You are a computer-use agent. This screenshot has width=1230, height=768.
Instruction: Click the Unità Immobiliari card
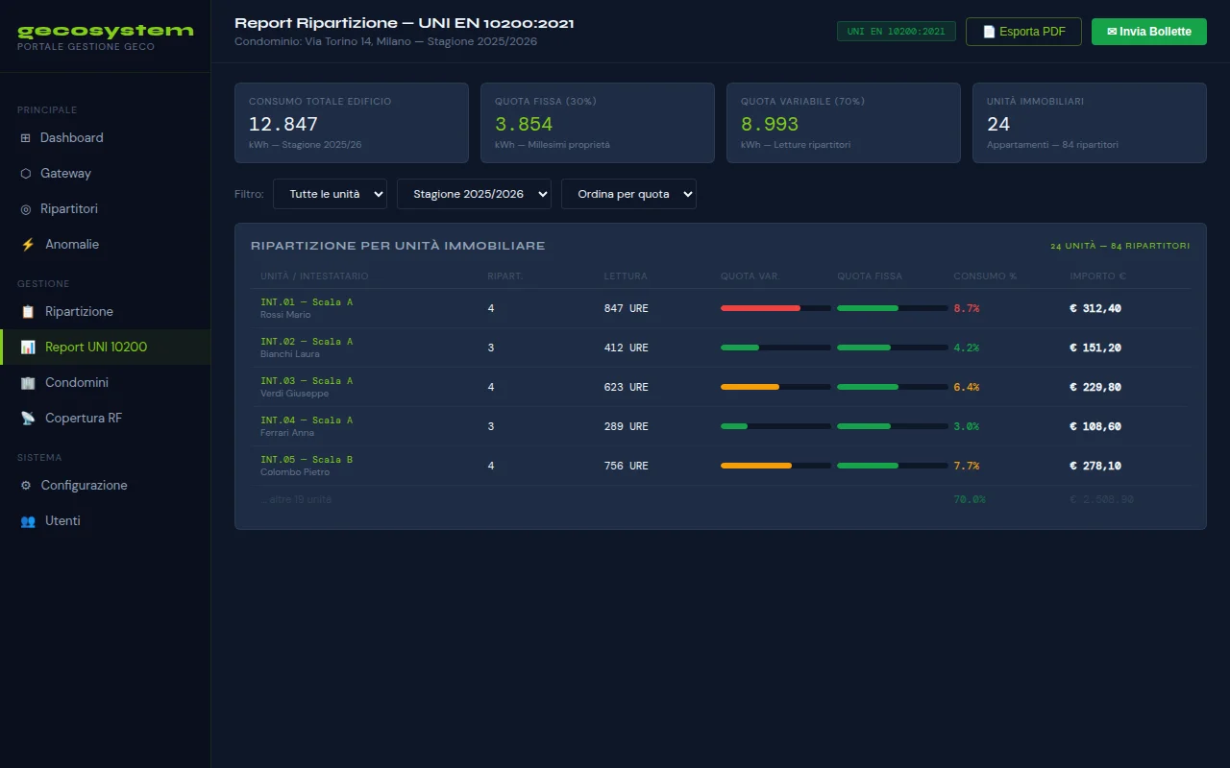coord(1090,123)
